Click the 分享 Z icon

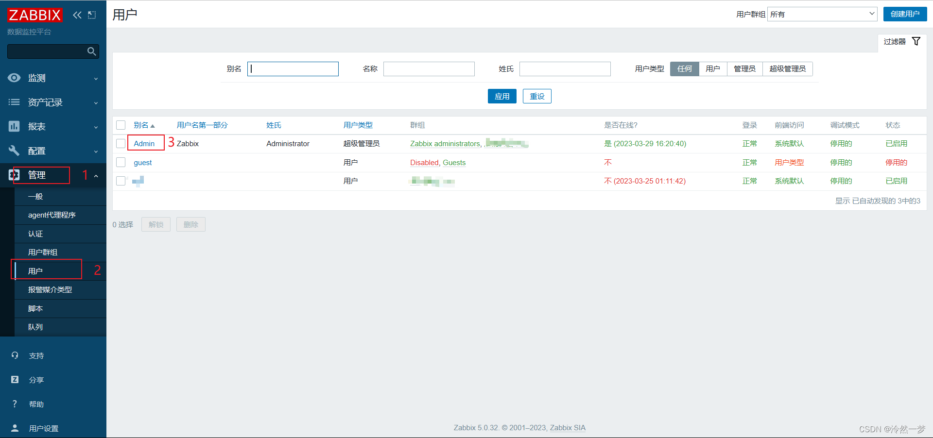[x=15, y=380]
